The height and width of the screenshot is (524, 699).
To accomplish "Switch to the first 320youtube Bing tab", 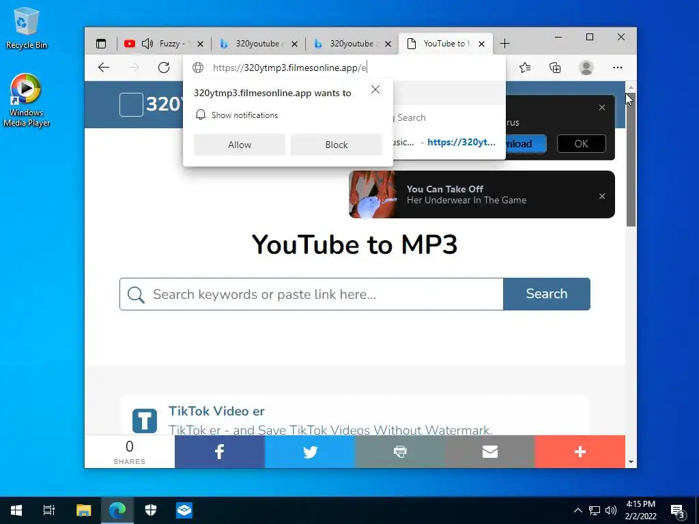I will pos(258,44).
